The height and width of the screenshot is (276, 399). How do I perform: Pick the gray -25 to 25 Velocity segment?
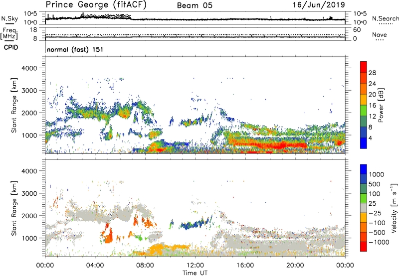(364, 208)
